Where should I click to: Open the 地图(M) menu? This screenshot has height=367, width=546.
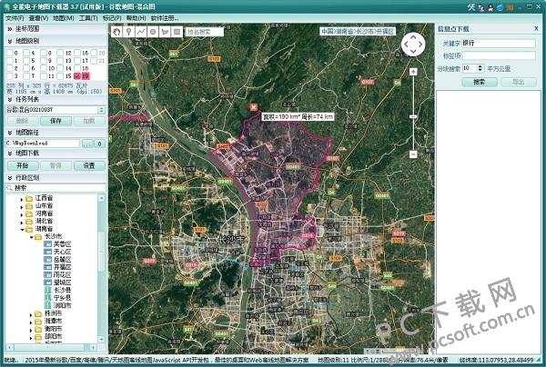click(64, 18)
